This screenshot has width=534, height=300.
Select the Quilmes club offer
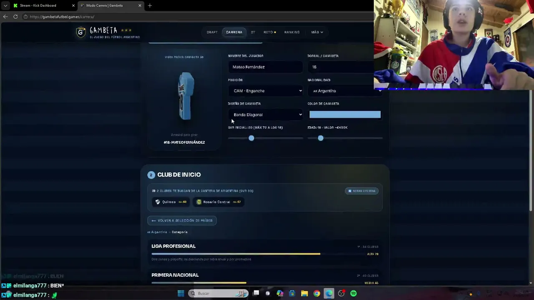pyautogui.click(x=171, y=202)
